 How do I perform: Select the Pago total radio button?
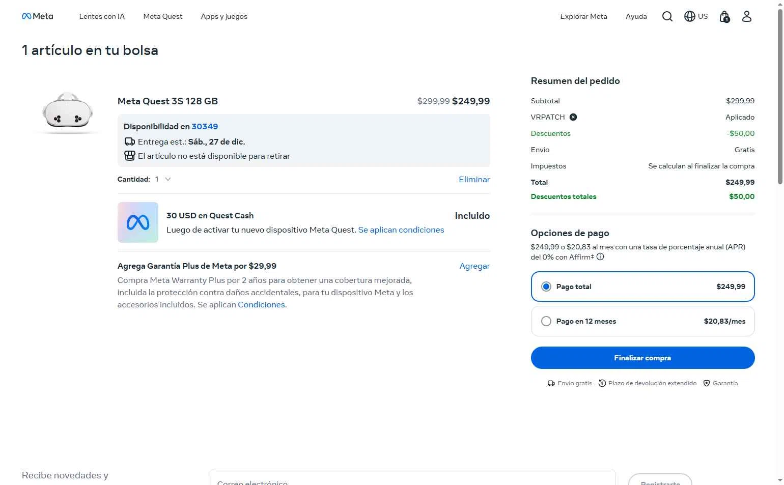[x=546, y=287]
